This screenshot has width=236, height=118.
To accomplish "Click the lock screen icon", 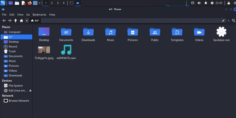I will click(x=229, y=3).
